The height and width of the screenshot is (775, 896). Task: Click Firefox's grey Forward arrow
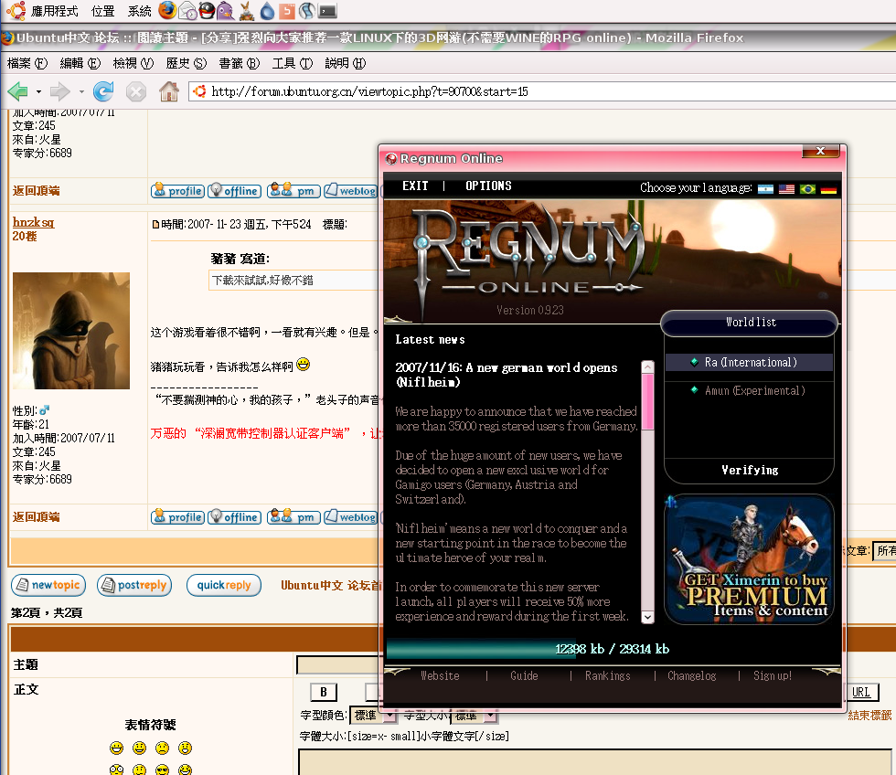coord(60,90)
